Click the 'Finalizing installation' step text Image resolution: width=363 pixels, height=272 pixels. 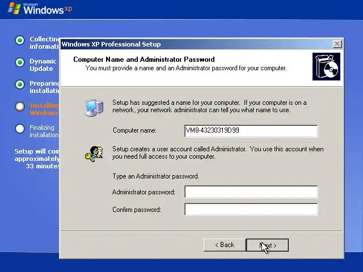pos(44,131)
